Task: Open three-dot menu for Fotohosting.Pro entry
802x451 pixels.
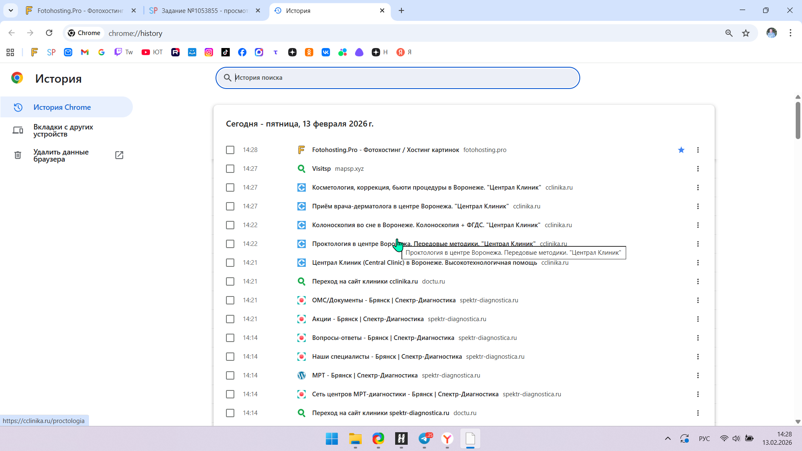Action: (698, 150)
